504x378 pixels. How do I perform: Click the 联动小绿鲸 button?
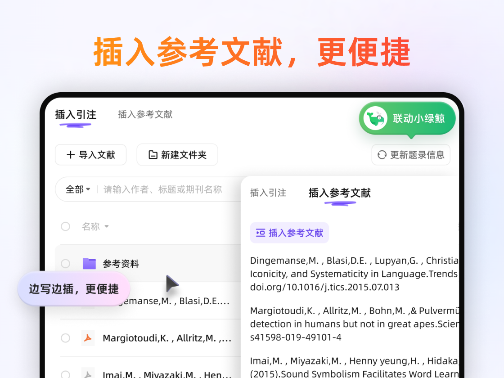coord(406,118)
